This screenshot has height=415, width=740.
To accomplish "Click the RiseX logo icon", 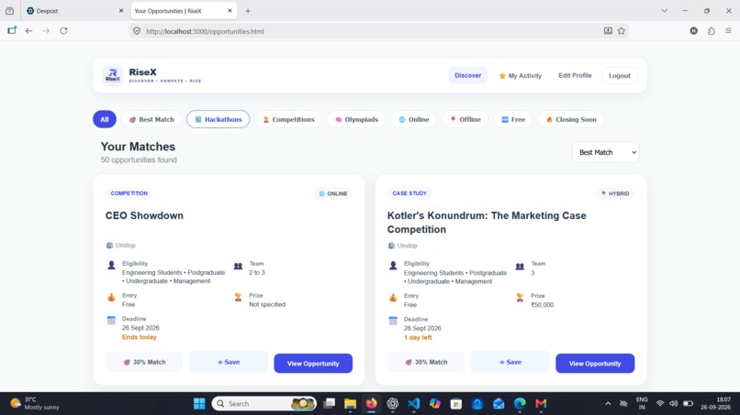I will coord(113,75).
